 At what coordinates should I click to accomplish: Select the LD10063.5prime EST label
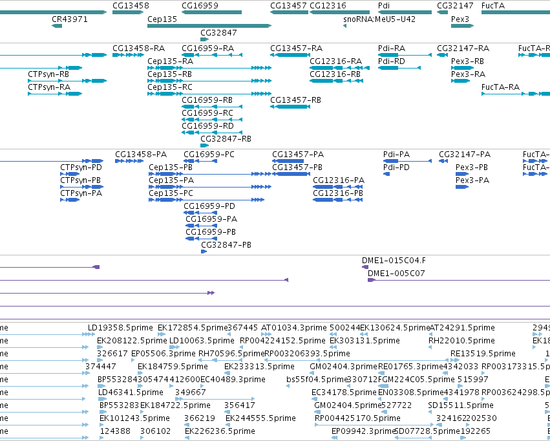point(202,341)
